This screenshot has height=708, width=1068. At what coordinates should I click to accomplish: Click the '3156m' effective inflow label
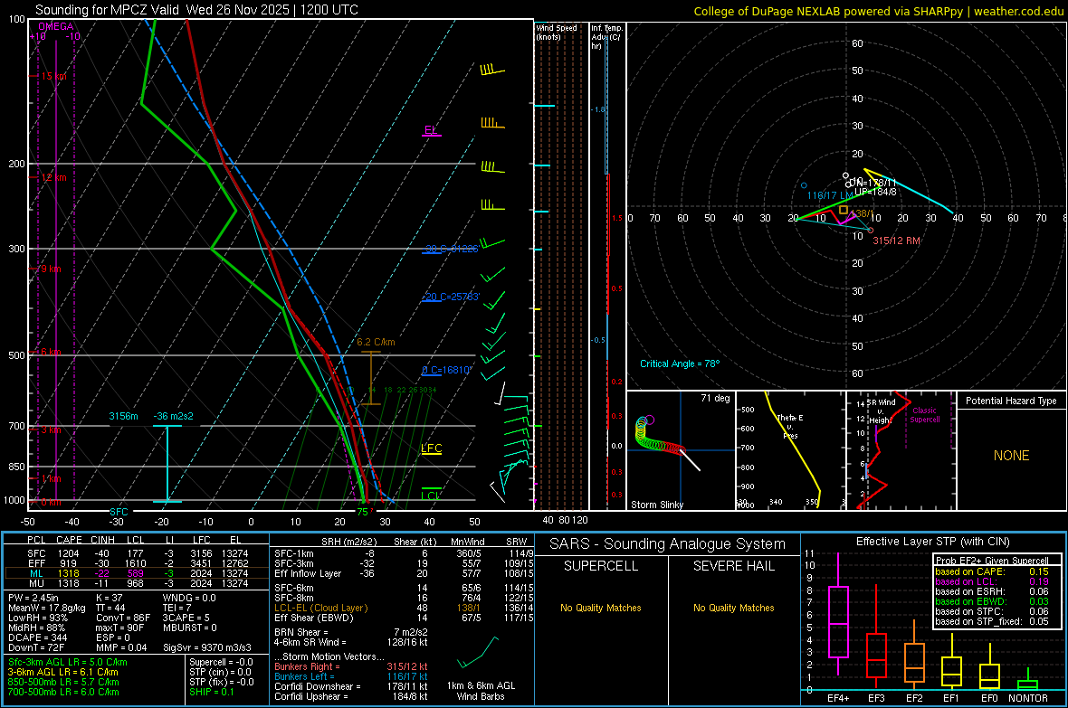coord(123,416)
